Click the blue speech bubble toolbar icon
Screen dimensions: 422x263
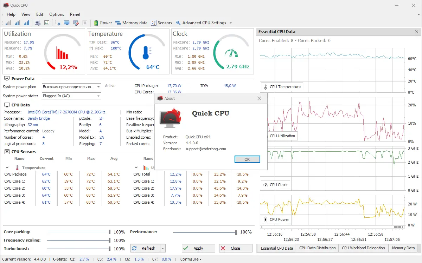click(66, 23)
